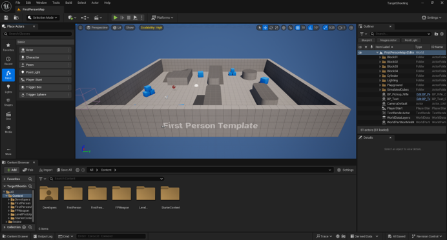Image resolution: width=447 pixels, height=240 pixels.
Task: Select the Favorites category in Place Actors
Action: tap(8, 47)
